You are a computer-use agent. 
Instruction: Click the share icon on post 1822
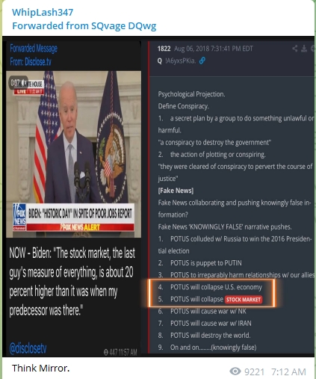[295, 49]
